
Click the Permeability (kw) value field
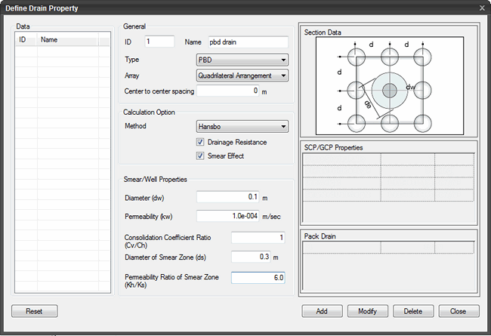227,215
